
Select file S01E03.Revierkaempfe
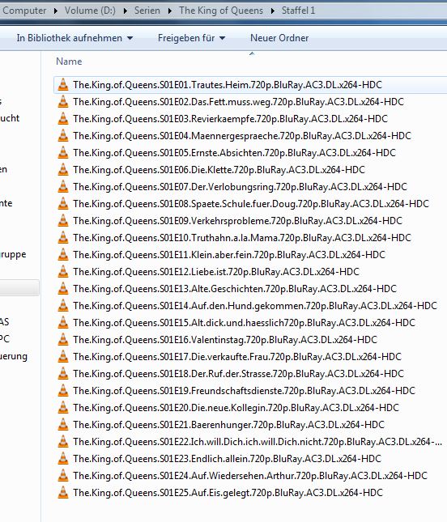point(231,119)
